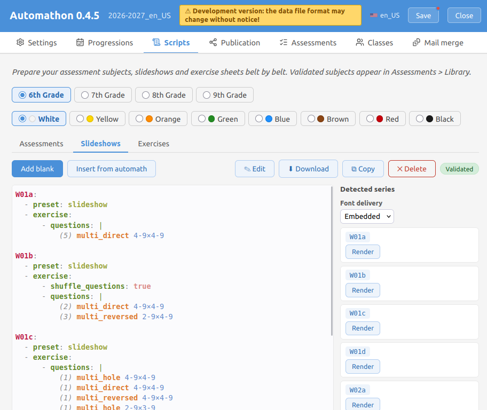487x410 pixels.
Task: Choose the Yellow belt radio button
Action: tap(80, 119)
